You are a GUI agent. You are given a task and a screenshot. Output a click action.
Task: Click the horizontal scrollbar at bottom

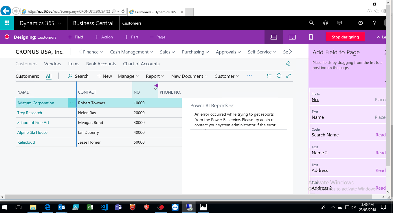(x=191, y=197)
